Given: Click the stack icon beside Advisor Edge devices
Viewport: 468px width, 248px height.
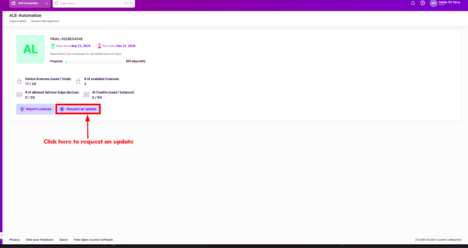Looking at the screenshot, I should pyautogui.click(x=19, y=95).
